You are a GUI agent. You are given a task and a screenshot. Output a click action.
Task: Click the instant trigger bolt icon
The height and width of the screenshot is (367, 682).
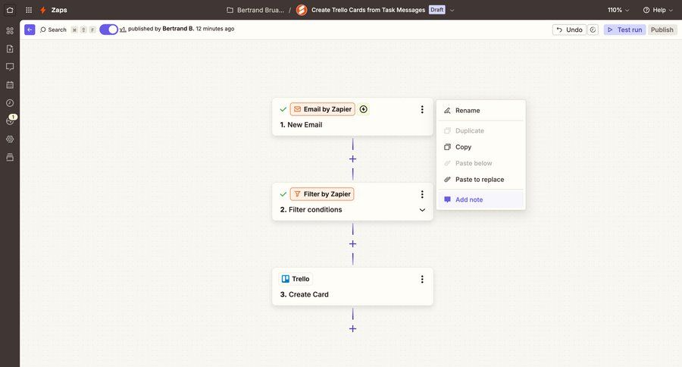(364, 109)
